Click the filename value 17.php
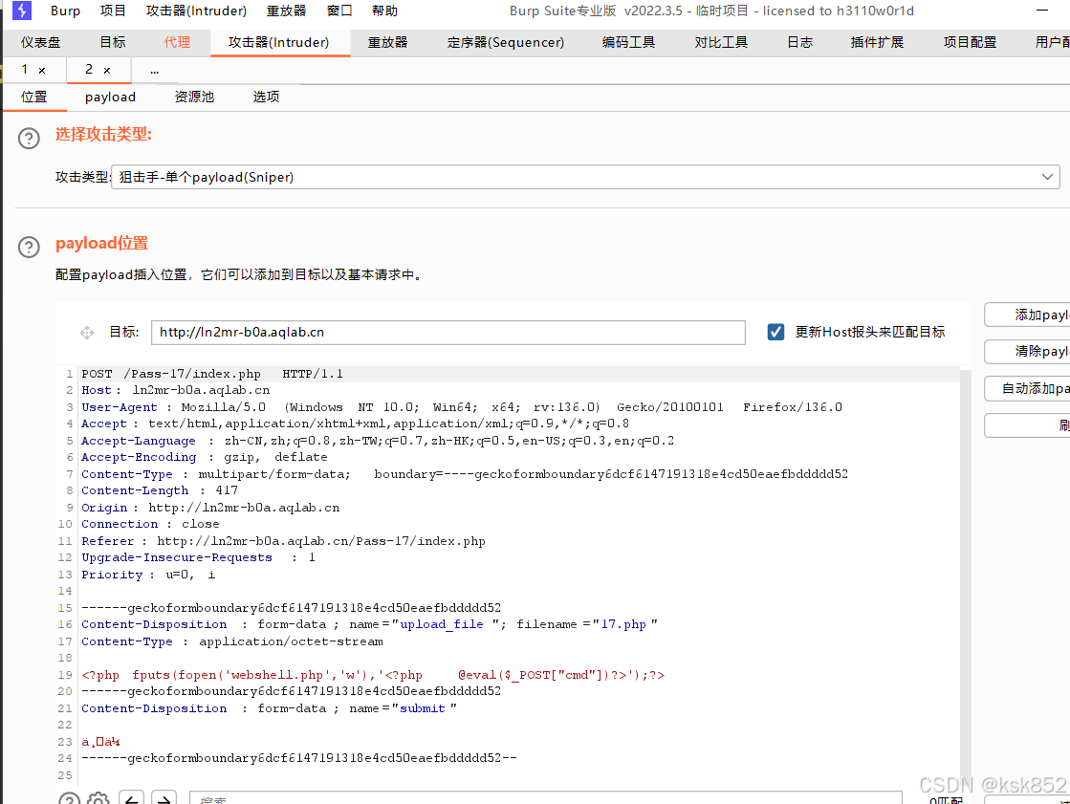This screenshot has height=804, width=1070. (623, 624)
